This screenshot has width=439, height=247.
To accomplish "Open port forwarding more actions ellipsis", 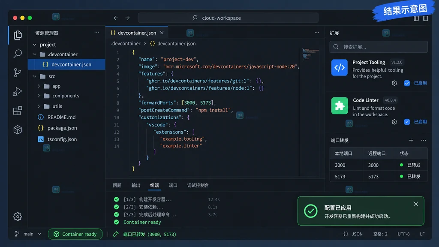I will coord(423,140).
